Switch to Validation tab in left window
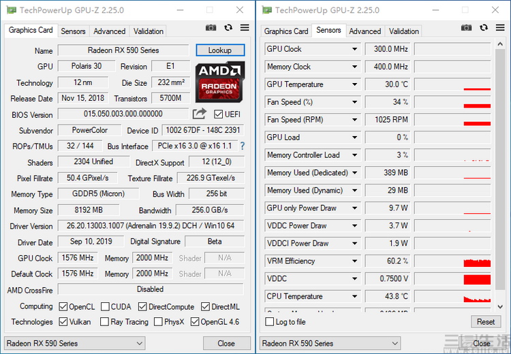511x354 pixels. pyautogui.click(x=149, y=31)
